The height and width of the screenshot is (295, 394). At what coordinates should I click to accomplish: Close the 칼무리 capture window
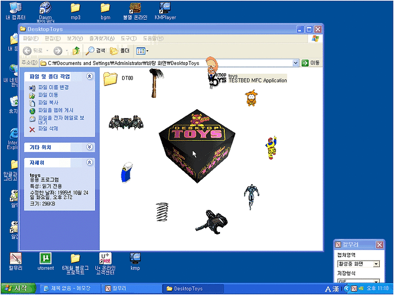[x=379, y=245]
